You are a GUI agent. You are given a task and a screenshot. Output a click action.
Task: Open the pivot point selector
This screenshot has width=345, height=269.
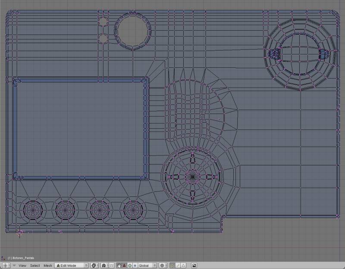point(105,266)
